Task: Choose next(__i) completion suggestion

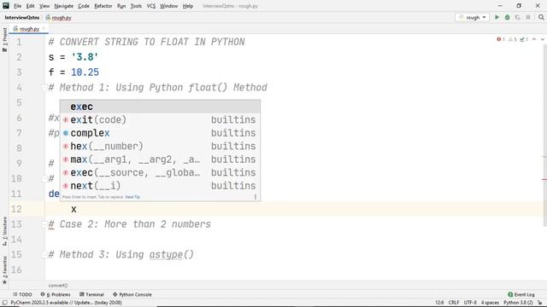Action: tap(160, 186)
